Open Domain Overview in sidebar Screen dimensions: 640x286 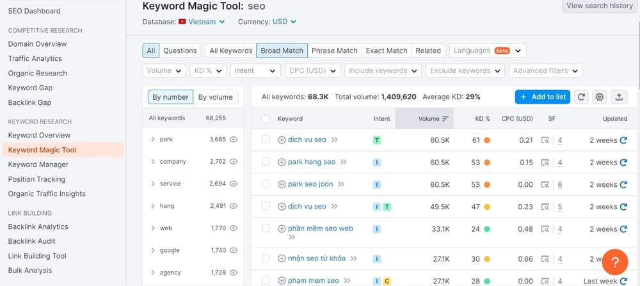(38, 44)
